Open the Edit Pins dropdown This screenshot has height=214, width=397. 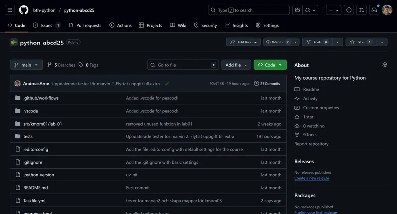pyautogui.click(x=243, y=42)
